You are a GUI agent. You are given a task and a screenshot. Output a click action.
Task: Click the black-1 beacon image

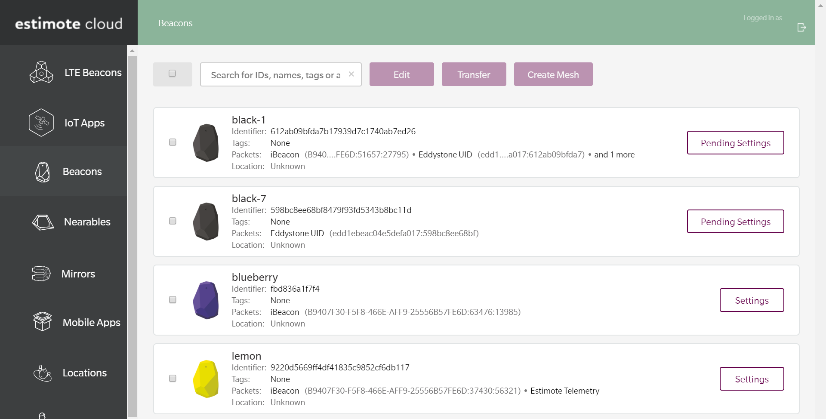[206, 143]
